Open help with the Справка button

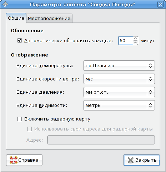click(x=24, y=160)
